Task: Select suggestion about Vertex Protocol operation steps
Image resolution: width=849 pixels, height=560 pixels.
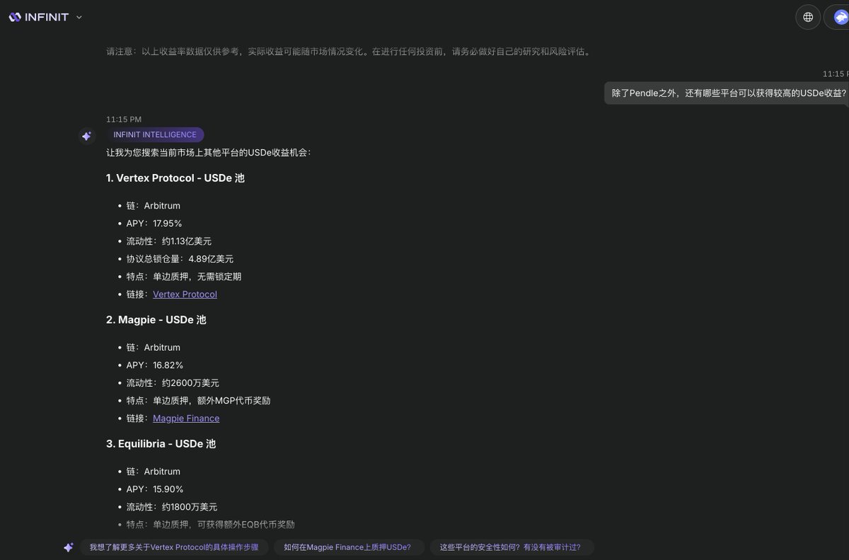Action: 174,547
